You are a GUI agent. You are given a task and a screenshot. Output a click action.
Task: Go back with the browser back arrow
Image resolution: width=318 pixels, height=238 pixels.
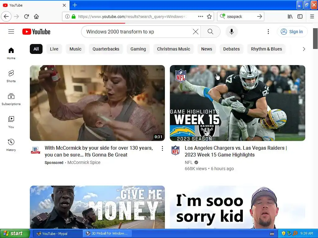pyautogui.click(x=6, y=16)
